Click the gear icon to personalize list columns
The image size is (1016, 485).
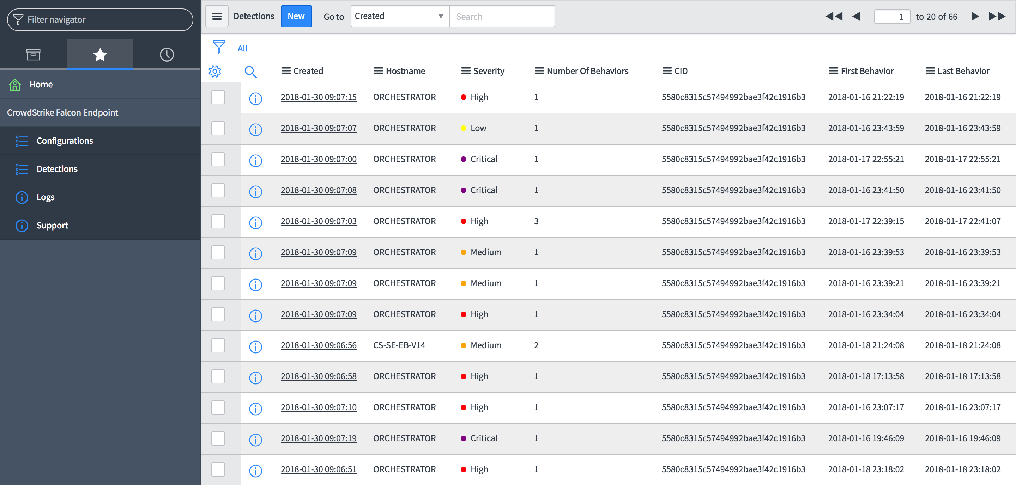pyautogui.click(x=214, y=71)
